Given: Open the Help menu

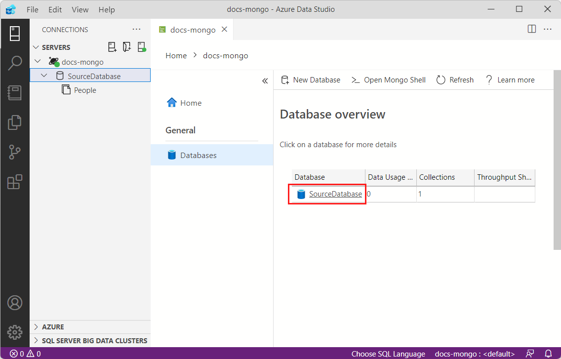Looking at the screenshot, I should (107, 10).
